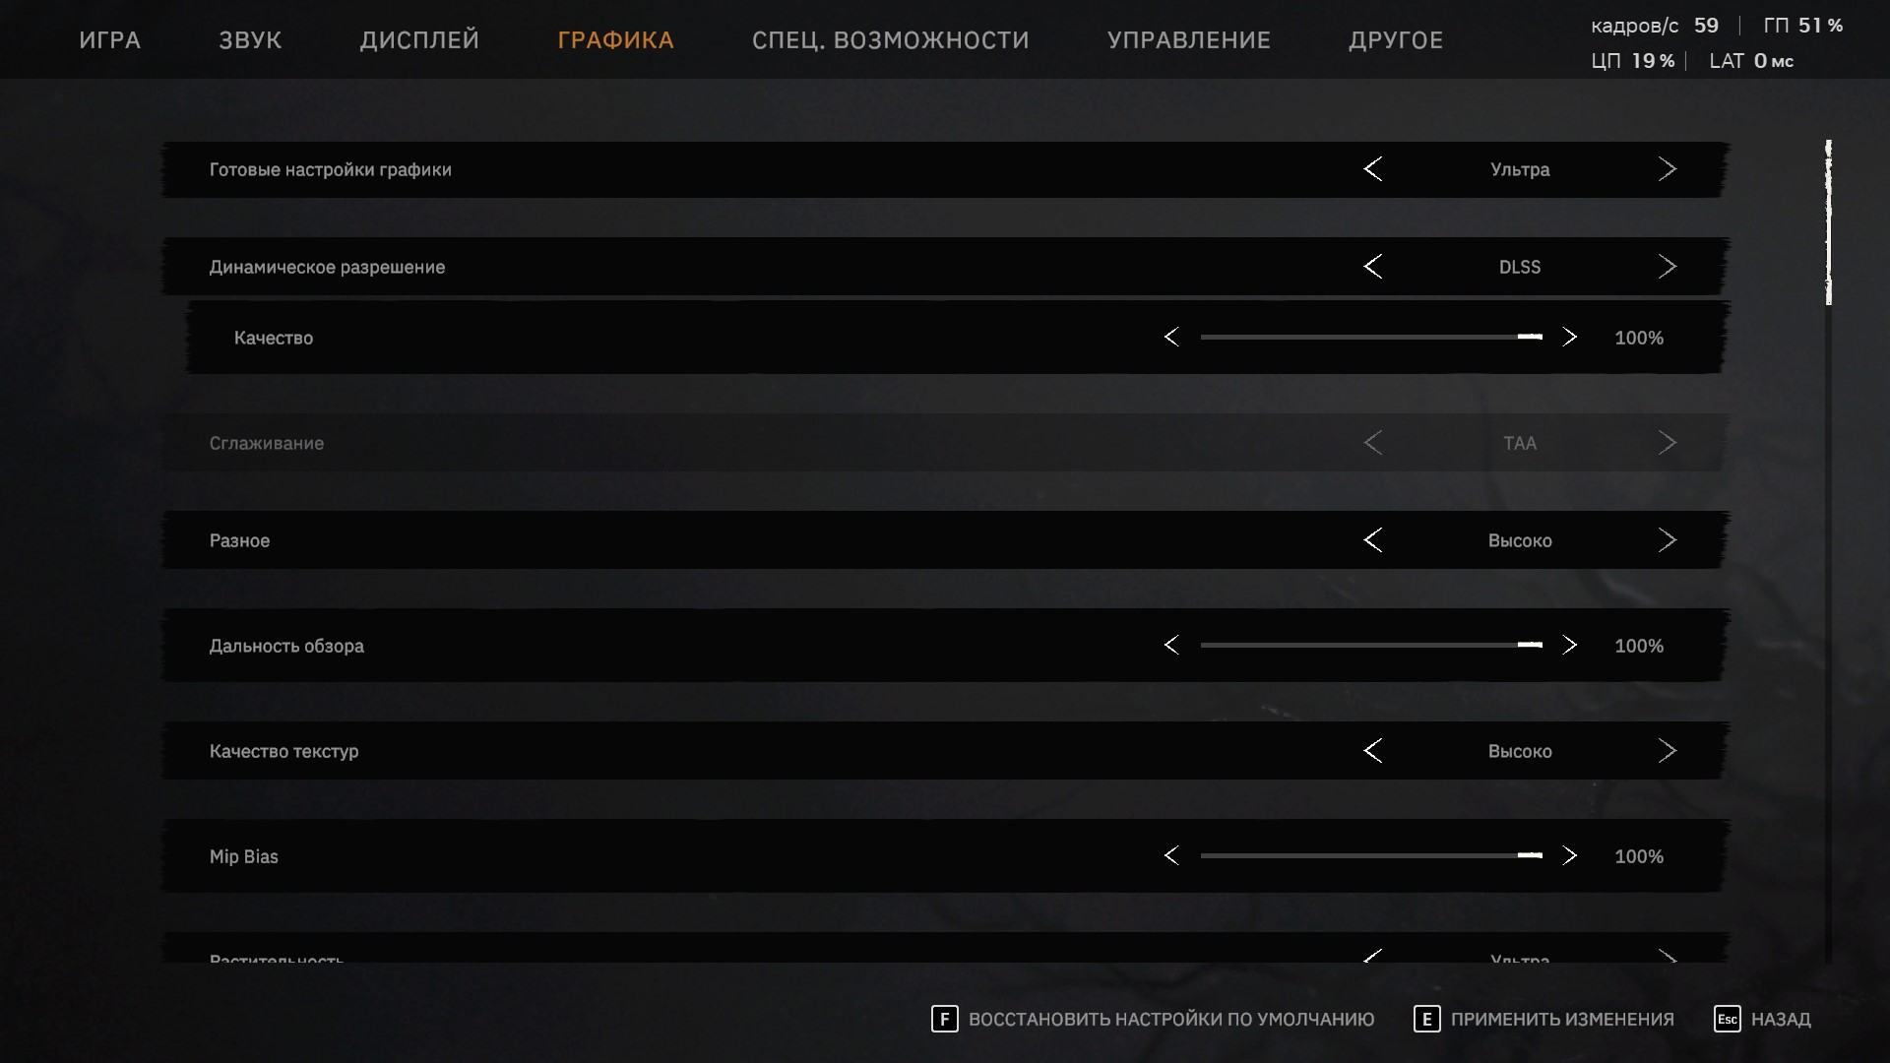Click НАЗАД to go back

[1781, 1020]
